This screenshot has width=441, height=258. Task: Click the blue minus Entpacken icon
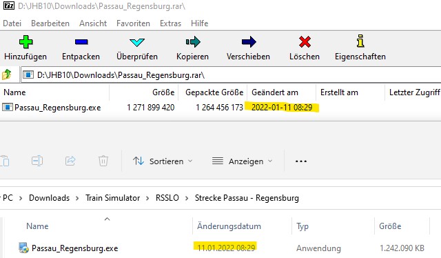81,42
